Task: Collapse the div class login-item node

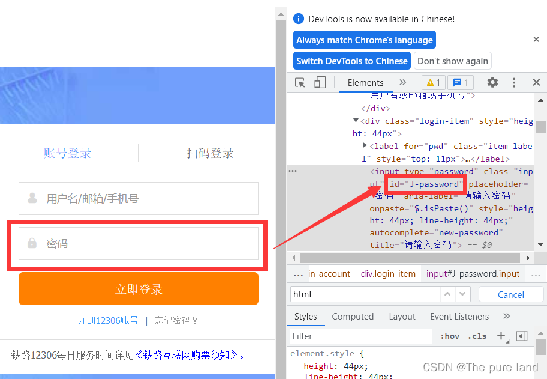Action: coord(356,121)
